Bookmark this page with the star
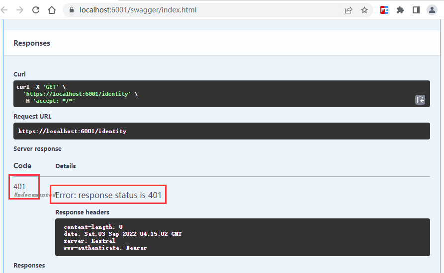 tap(364, 10)
